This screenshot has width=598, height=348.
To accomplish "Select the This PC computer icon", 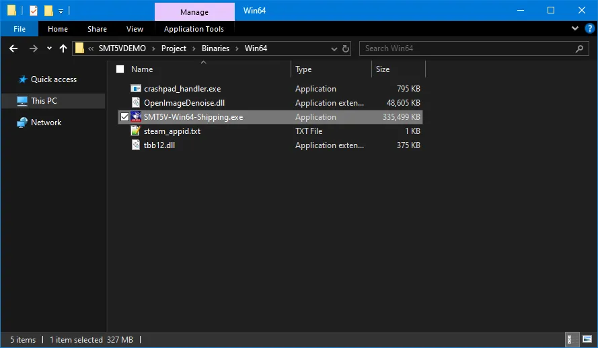I will [x=22, y=101].
